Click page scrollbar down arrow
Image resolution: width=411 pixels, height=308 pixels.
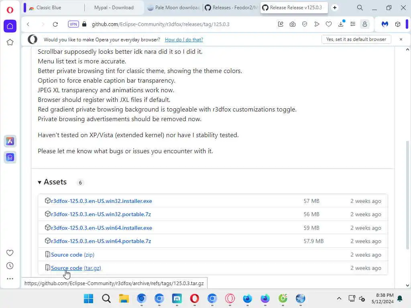(407, 286)
